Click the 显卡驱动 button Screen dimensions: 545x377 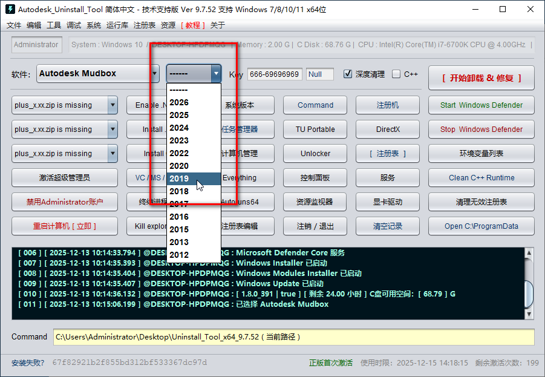pyautogui.click(x=388, y=202)
